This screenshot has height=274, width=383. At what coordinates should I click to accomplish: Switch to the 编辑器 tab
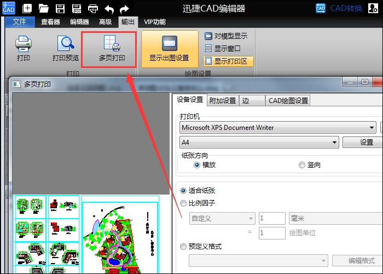point(79,22)
